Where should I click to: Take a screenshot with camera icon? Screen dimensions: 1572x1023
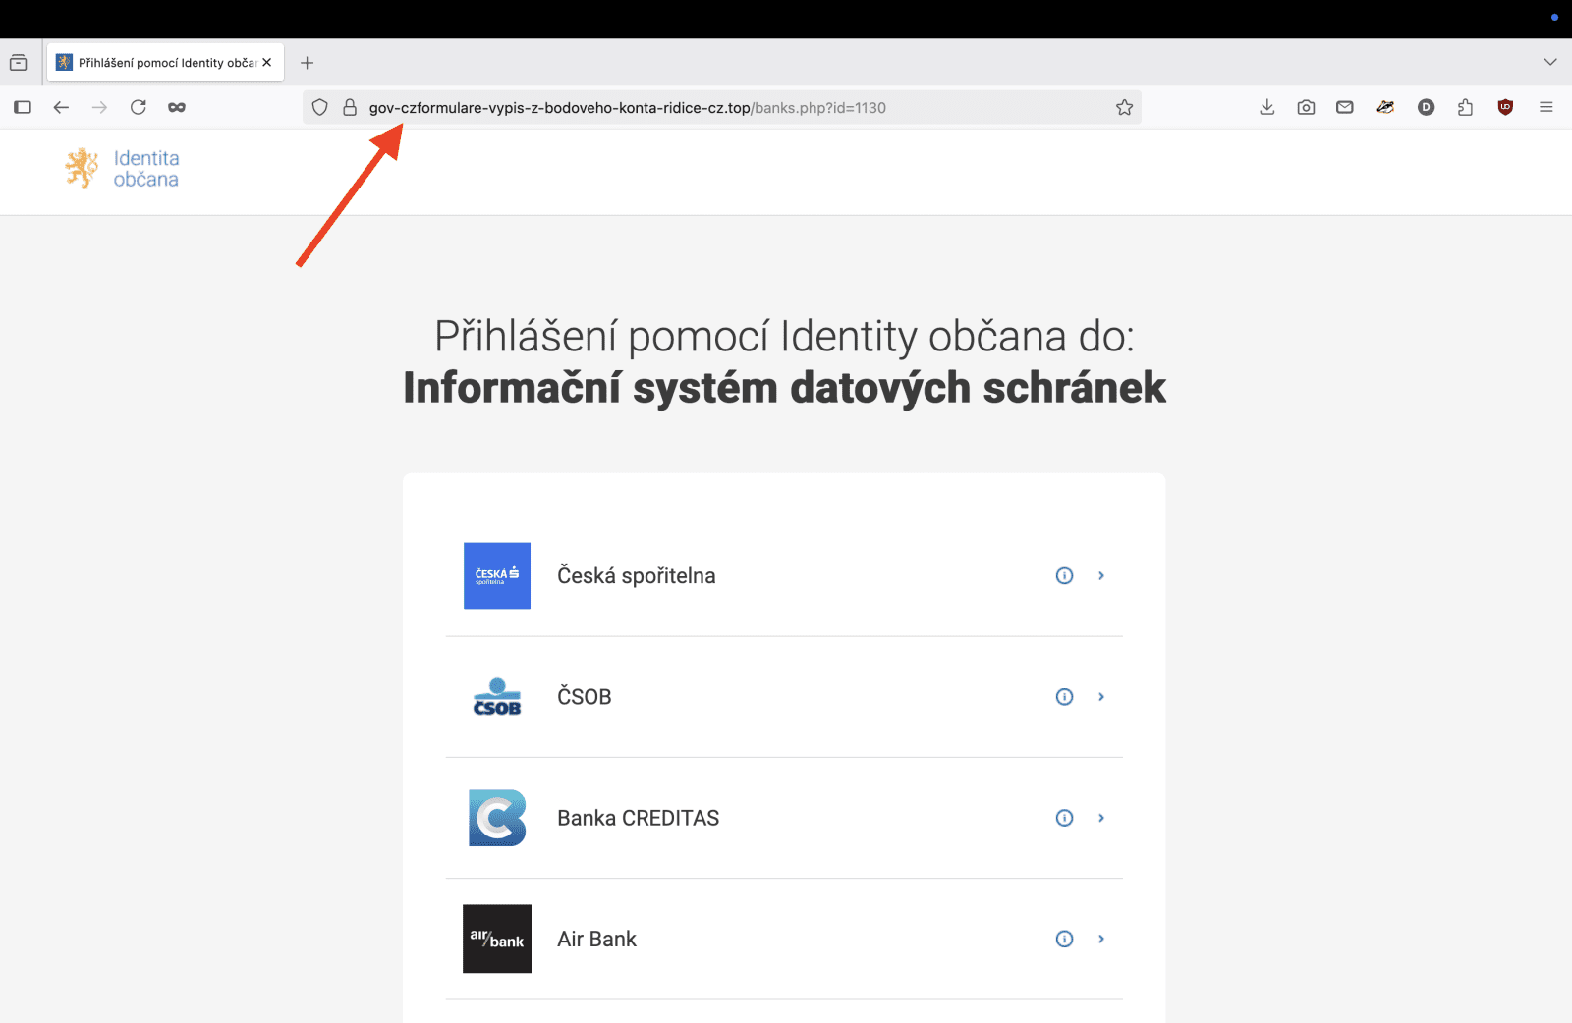(x=1306, y=107)
